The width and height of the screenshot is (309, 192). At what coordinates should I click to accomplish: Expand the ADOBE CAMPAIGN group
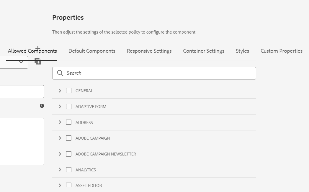click(60, 138)
